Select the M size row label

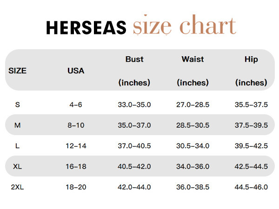18,125
